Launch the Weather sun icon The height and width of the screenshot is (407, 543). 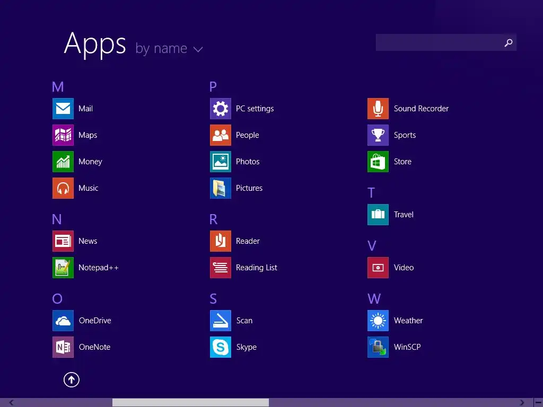[x=378, y=321]
